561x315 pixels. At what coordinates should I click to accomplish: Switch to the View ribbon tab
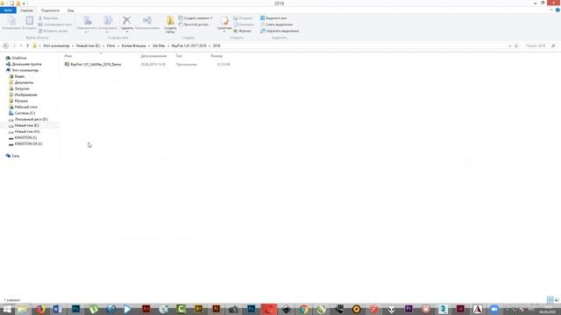tap(70, 10)
